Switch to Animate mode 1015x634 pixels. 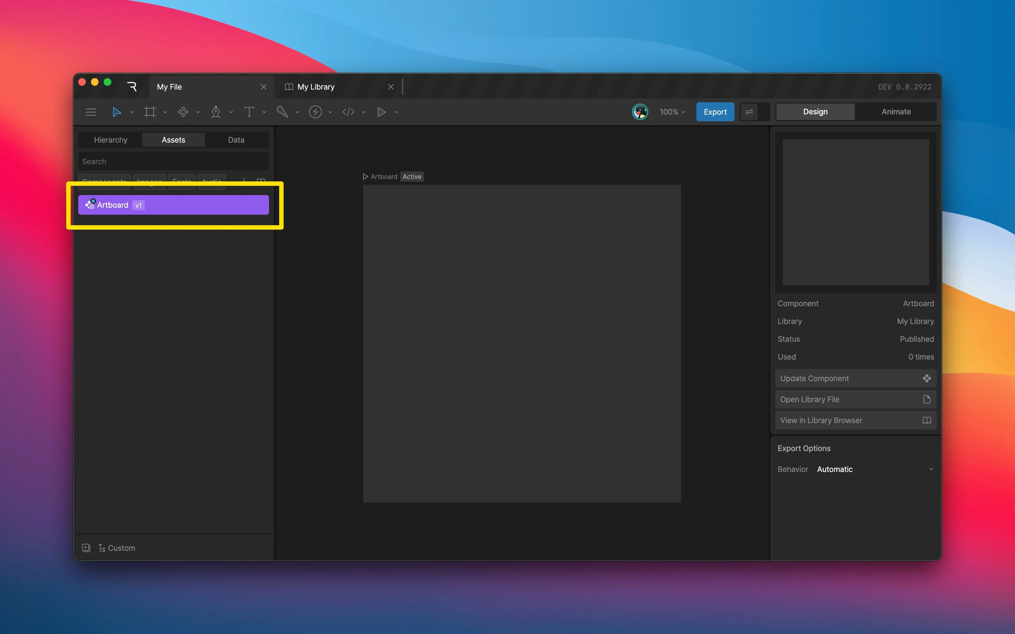[x=896, y=111]
